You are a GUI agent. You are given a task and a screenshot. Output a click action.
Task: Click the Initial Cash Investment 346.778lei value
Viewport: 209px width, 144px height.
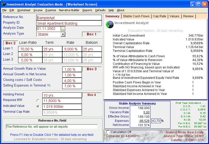(196, 35)
